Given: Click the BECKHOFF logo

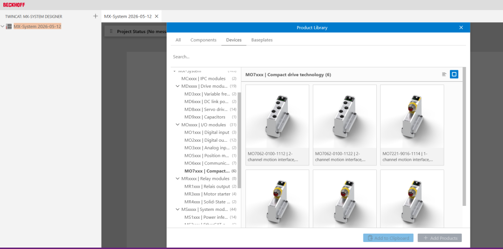Looking at the screenshot, I should pyautogui.click(x=14, y=5).
